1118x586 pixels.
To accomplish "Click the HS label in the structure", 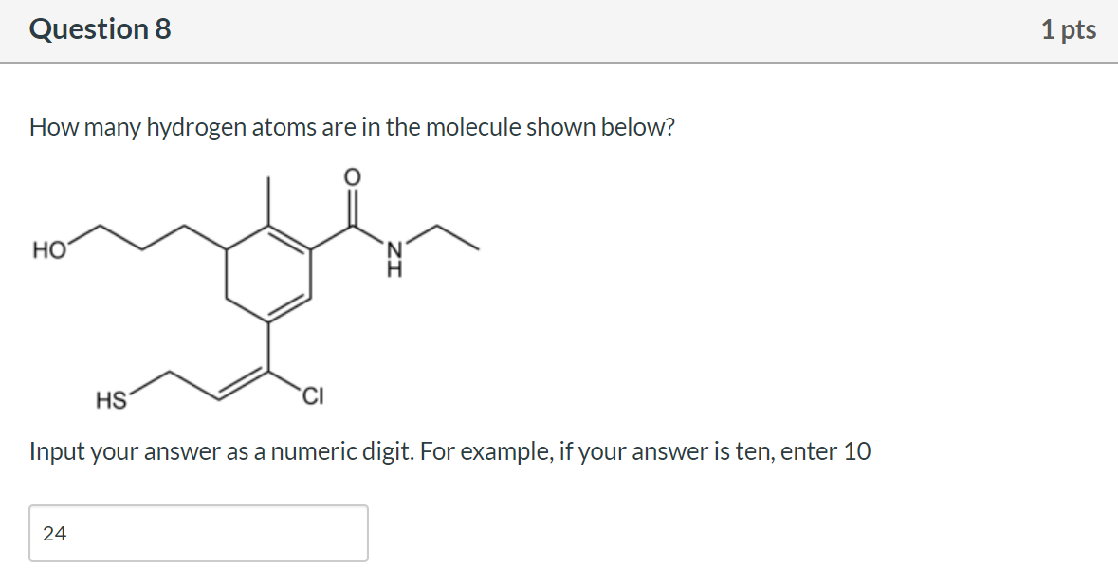I will [112, 398].
